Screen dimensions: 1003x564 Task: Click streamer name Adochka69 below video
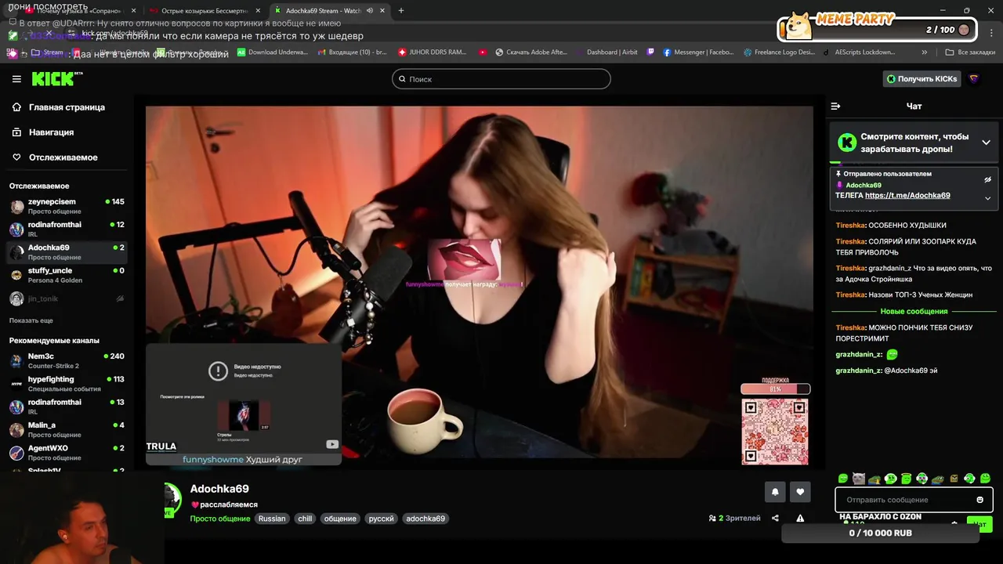click(x=219, y=489)
